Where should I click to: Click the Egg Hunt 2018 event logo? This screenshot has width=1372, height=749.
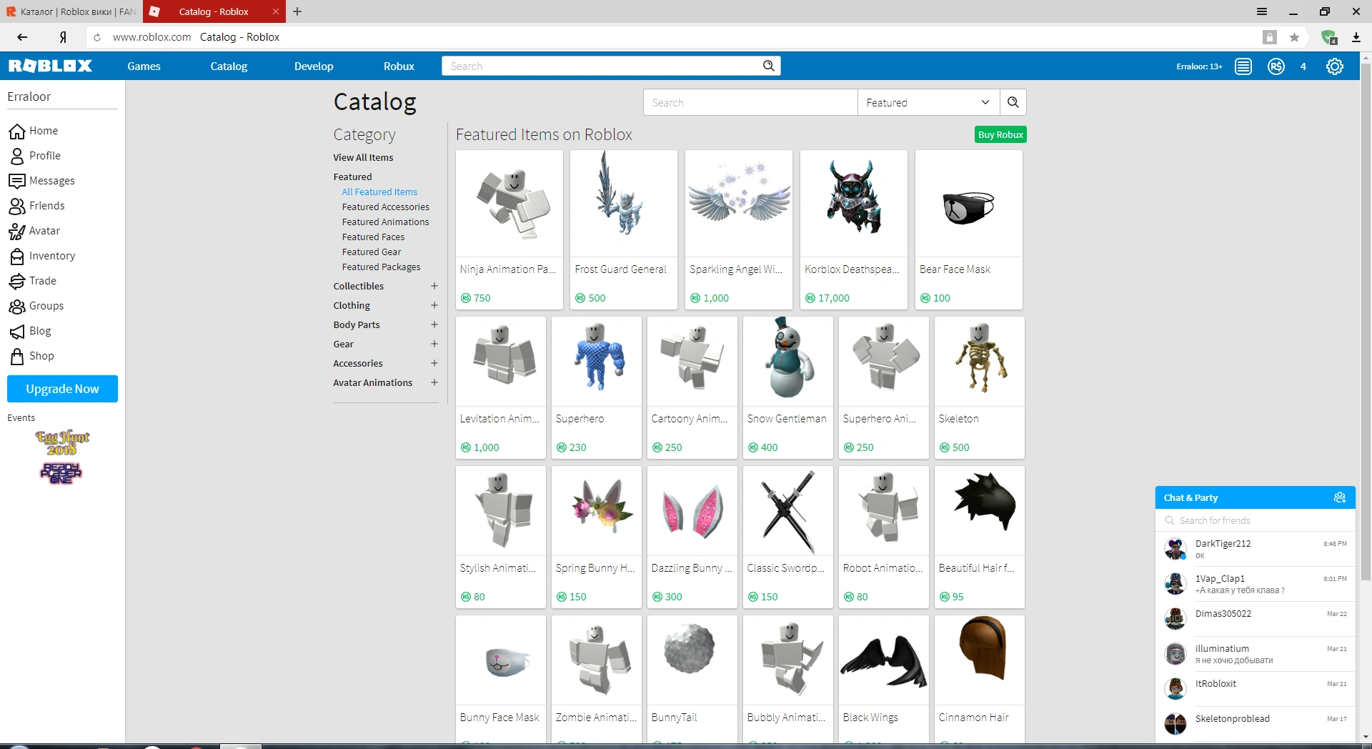pyautogui.click(x=62, y=442)
